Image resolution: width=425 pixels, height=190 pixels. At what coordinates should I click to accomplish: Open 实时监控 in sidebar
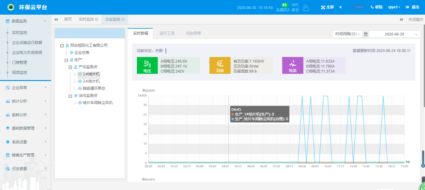20,32
